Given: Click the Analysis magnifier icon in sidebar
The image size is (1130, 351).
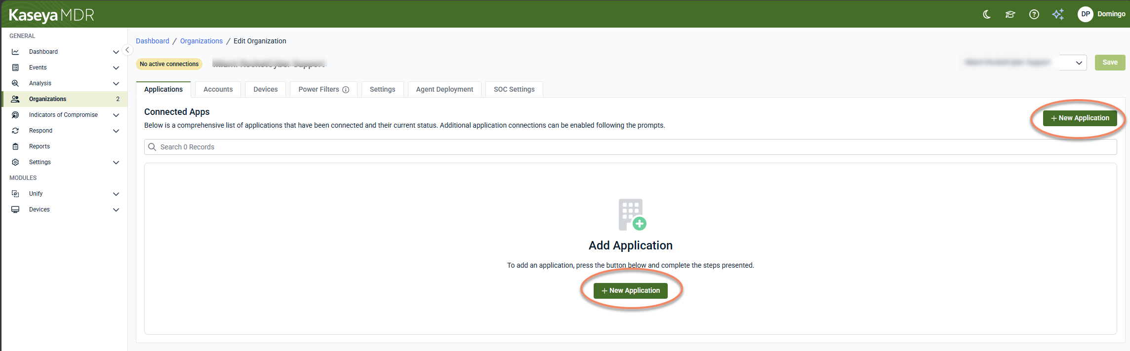Looking at the screenshot, I should (x=15, y=83).
